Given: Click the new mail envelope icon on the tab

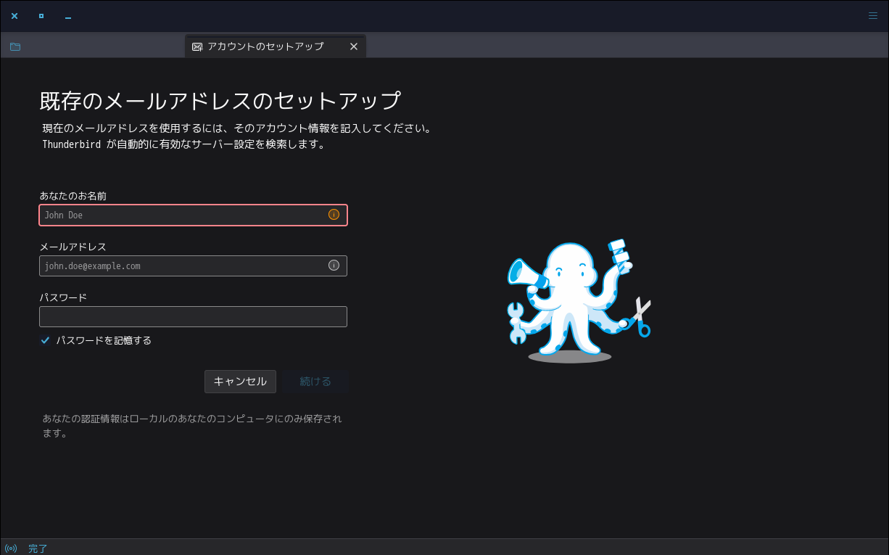Looking at the screenshot, I should pos(197,46).
